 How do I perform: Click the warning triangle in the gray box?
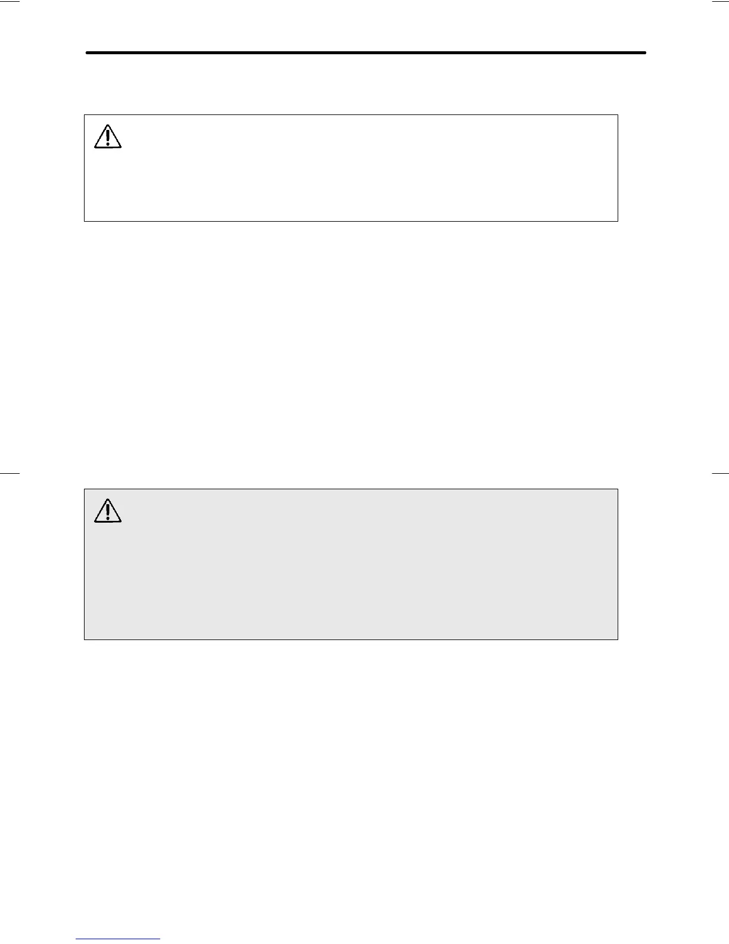pos(108,511)
